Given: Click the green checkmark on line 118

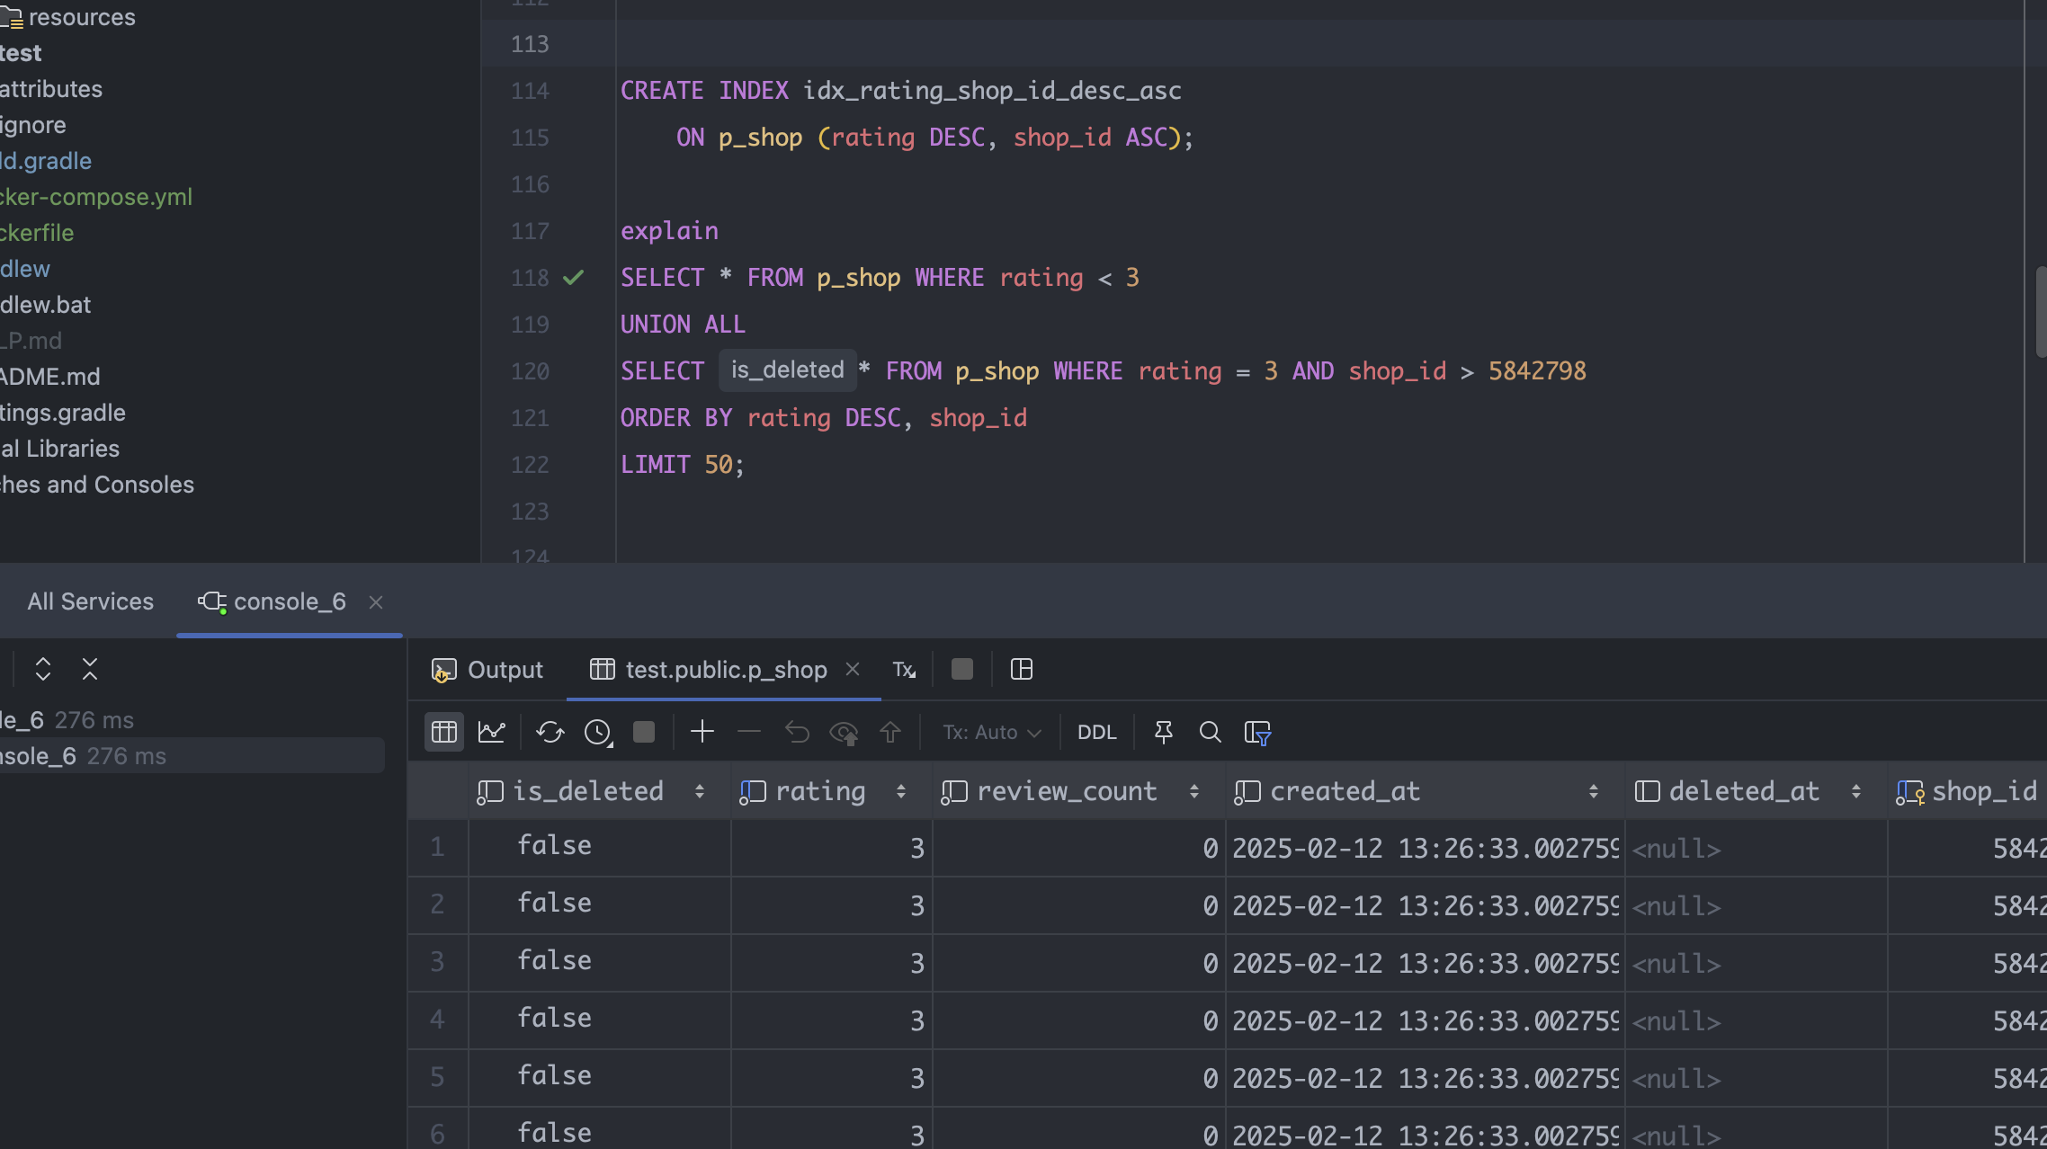Looking at the screenshot, I should [x=573, y=278].
